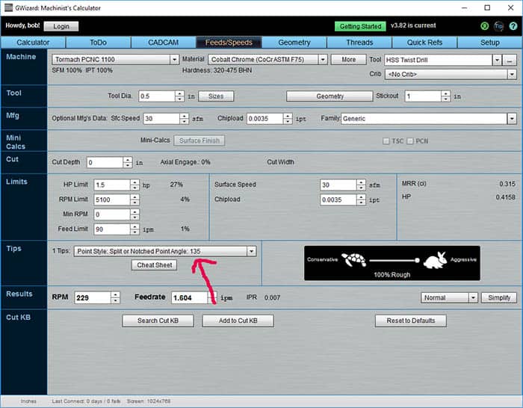Click the 'v3.82 is current' version text
This screenshot has width=523, height=408.
click(413, 25)
